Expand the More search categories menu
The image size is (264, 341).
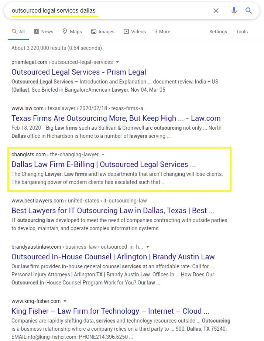162,31
